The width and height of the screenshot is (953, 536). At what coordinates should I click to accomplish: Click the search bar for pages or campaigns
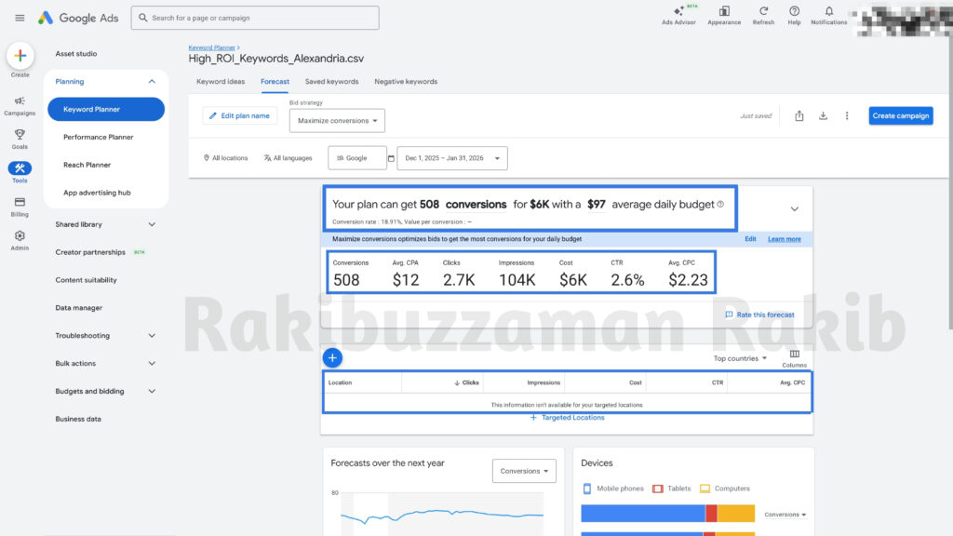(255, 18)
